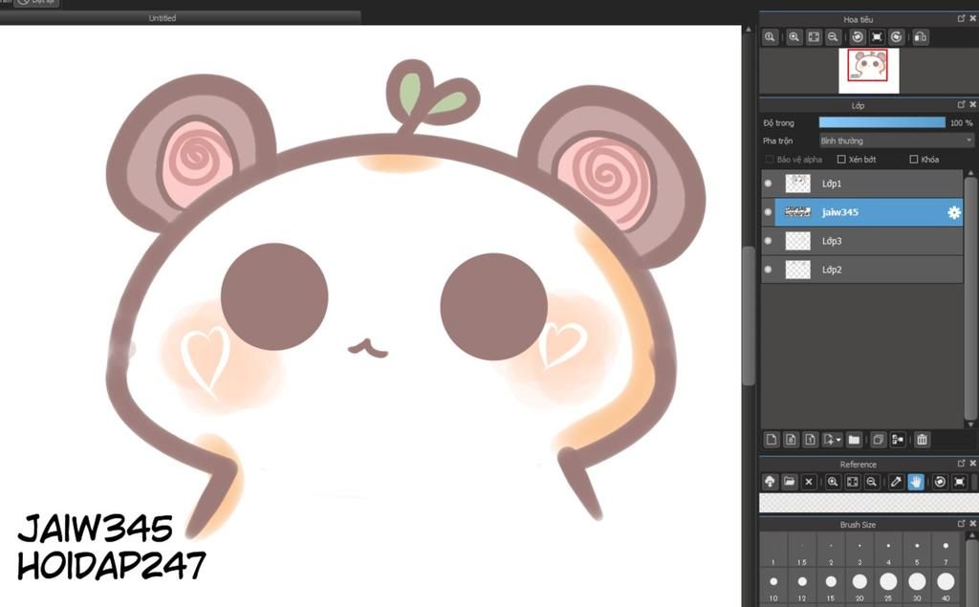This screenshot has width=979, height=607.
Task: Toggle visibility of Lớp1 layer
Action: pos(768,184)
